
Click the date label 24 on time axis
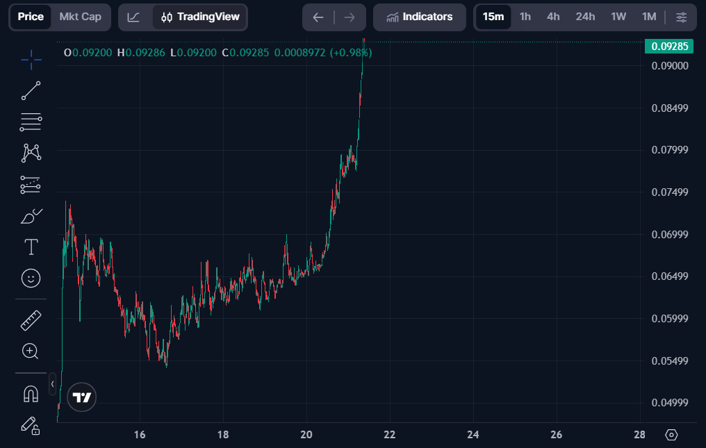[x=473, y=435]
